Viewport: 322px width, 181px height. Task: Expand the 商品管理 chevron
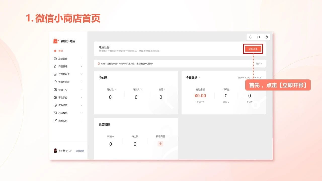[x=82, y=66]
